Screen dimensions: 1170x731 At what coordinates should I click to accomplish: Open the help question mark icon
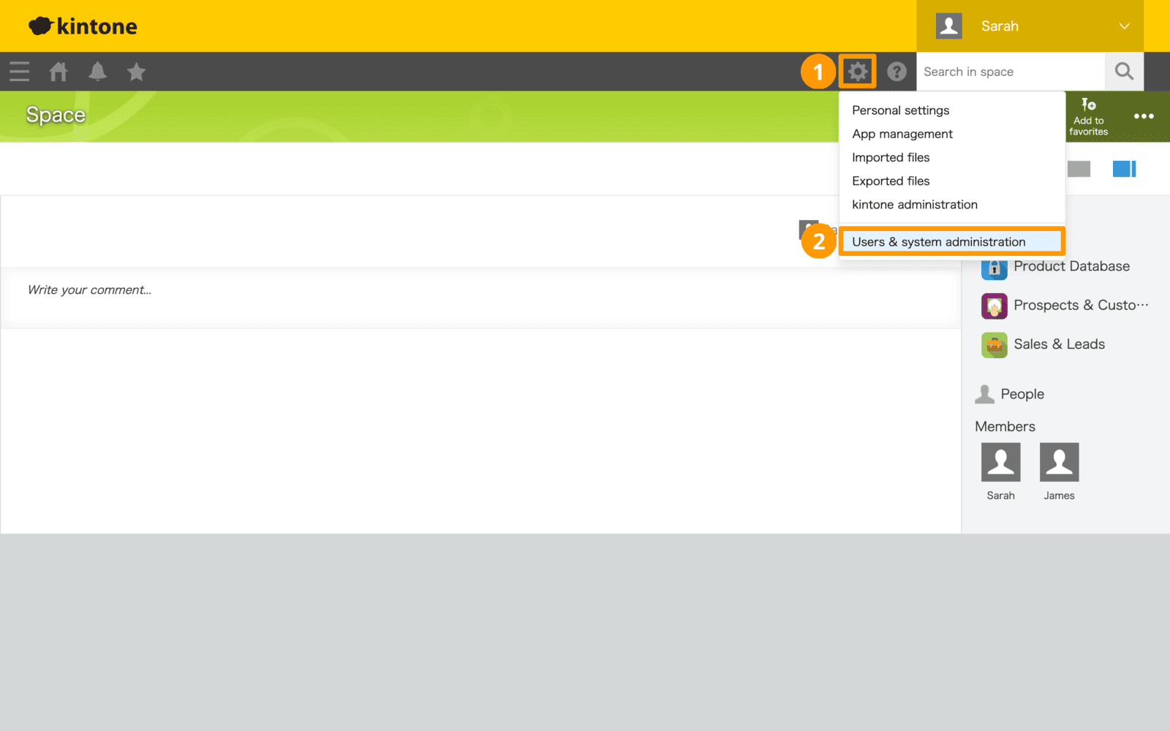click(x=897, y=72)
